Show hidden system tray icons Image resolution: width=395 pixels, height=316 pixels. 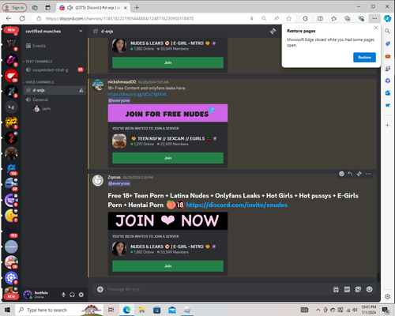[x=318, y=310]
